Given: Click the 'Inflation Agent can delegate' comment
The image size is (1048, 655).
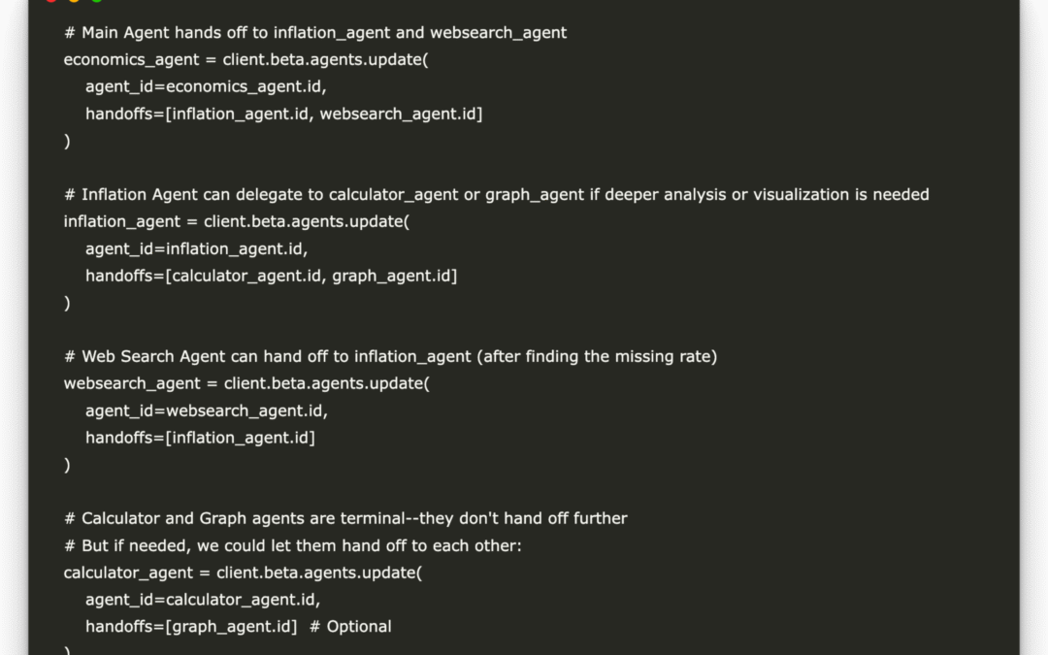Looking at the screenshot, I should click(496, 195).
